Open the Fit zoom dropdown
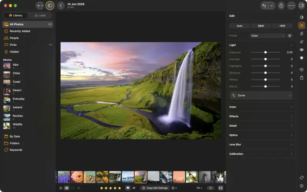 [199, 188]
